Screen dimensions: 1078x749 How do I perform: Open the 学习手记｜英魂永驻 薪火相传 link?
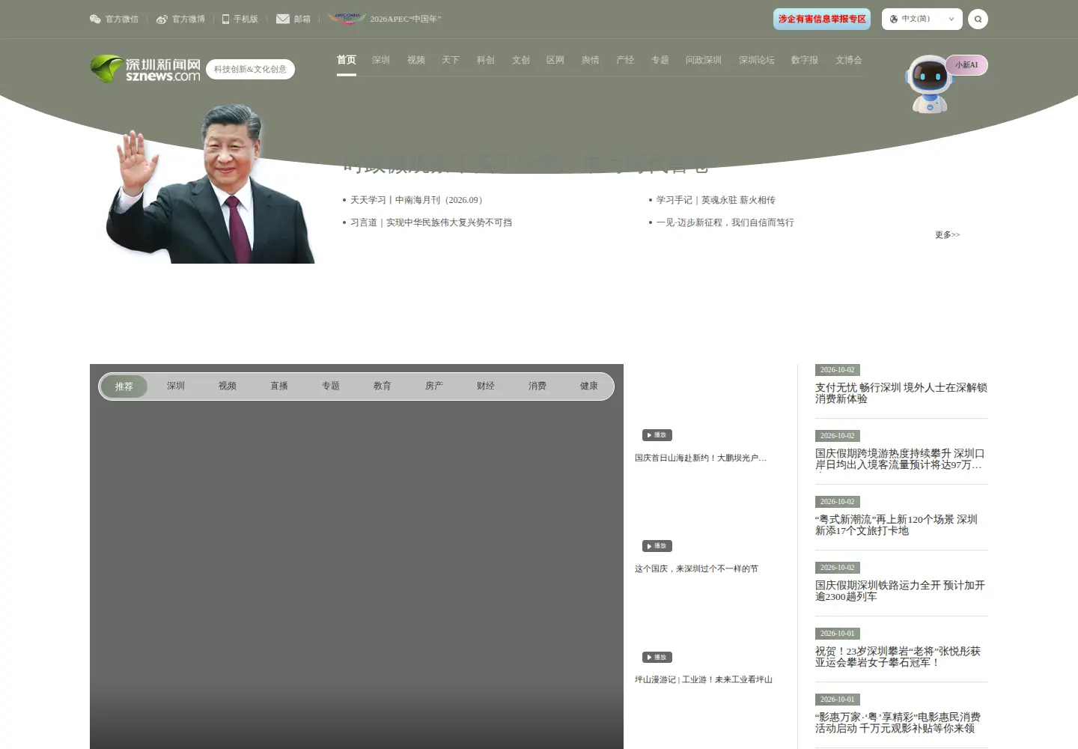[x=716, y=200]
